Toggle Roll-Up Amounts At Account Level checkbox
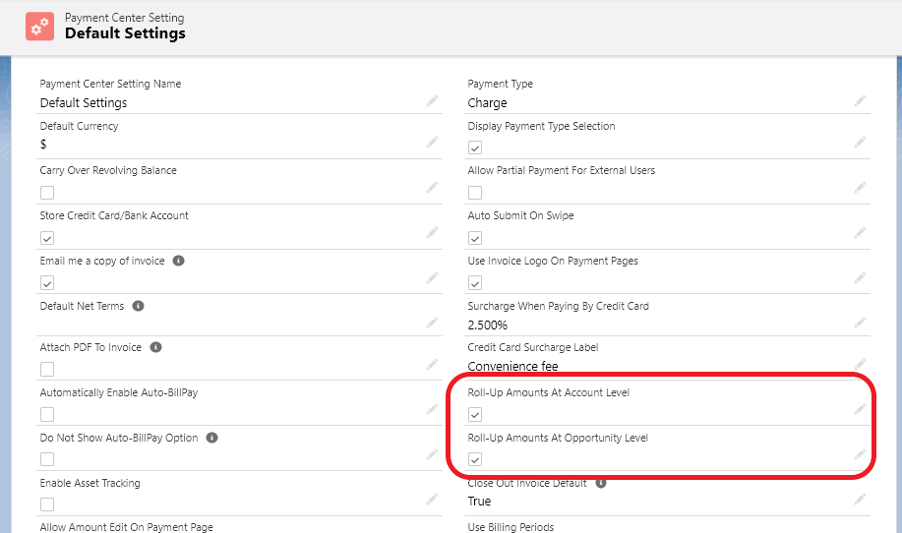Viewport: 902px width, 533px height. coord(475,414)
